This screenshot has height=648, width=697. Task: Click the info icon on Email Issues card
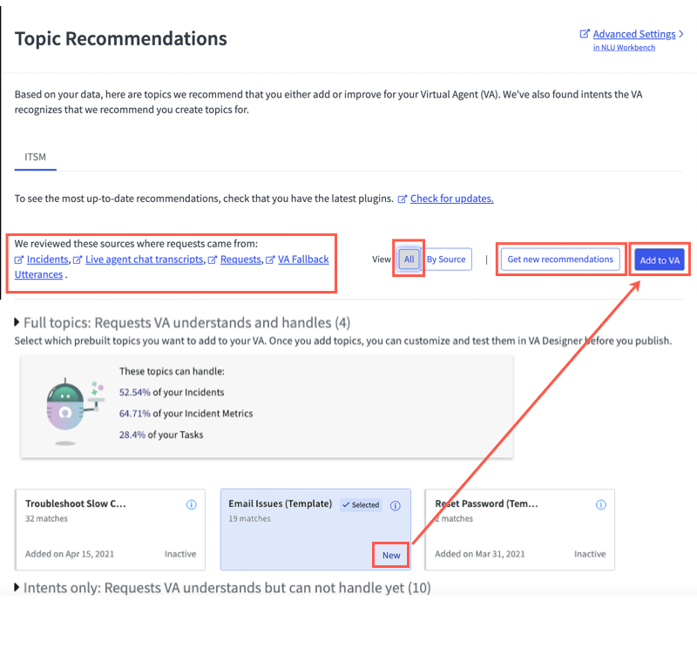pyautogui.click(x=396, y=505)
